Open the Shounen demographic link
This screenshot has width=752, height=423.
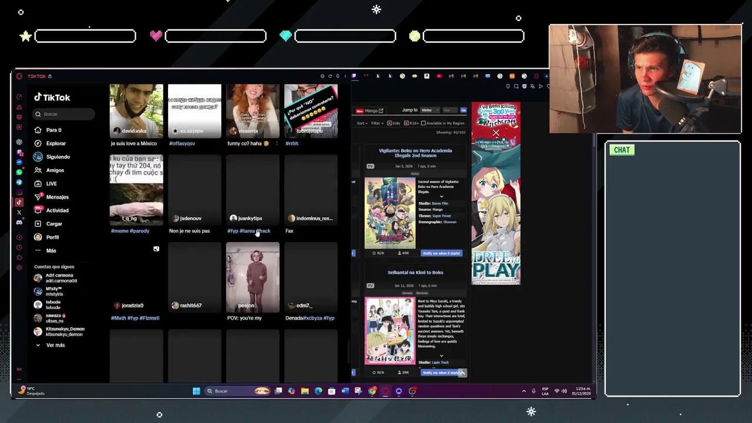450,222
